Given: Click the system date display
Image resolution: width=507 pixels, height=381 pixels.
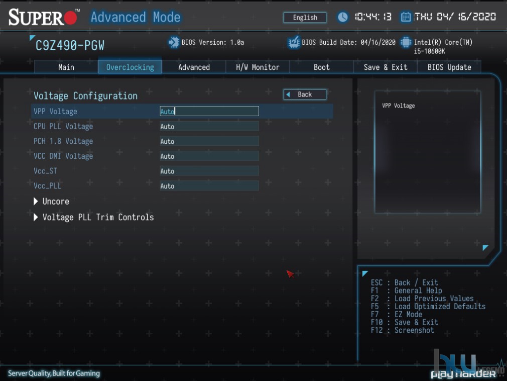Looking at the screenshot, I should pyautogui.click(x=455, y=17).
